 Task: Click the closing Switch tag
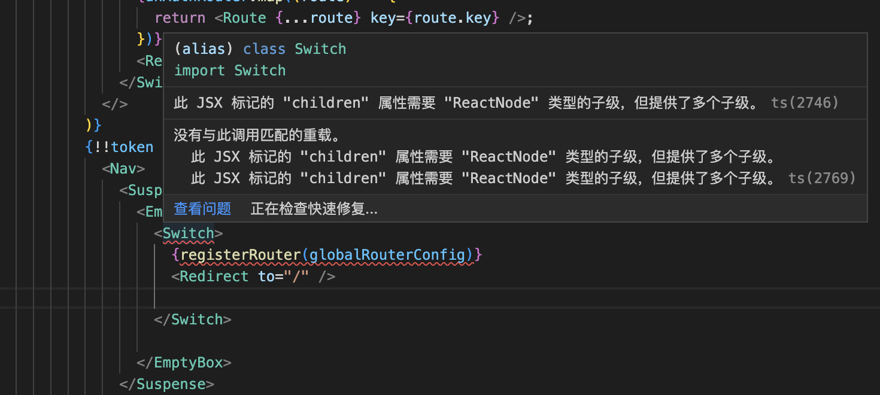193,319
